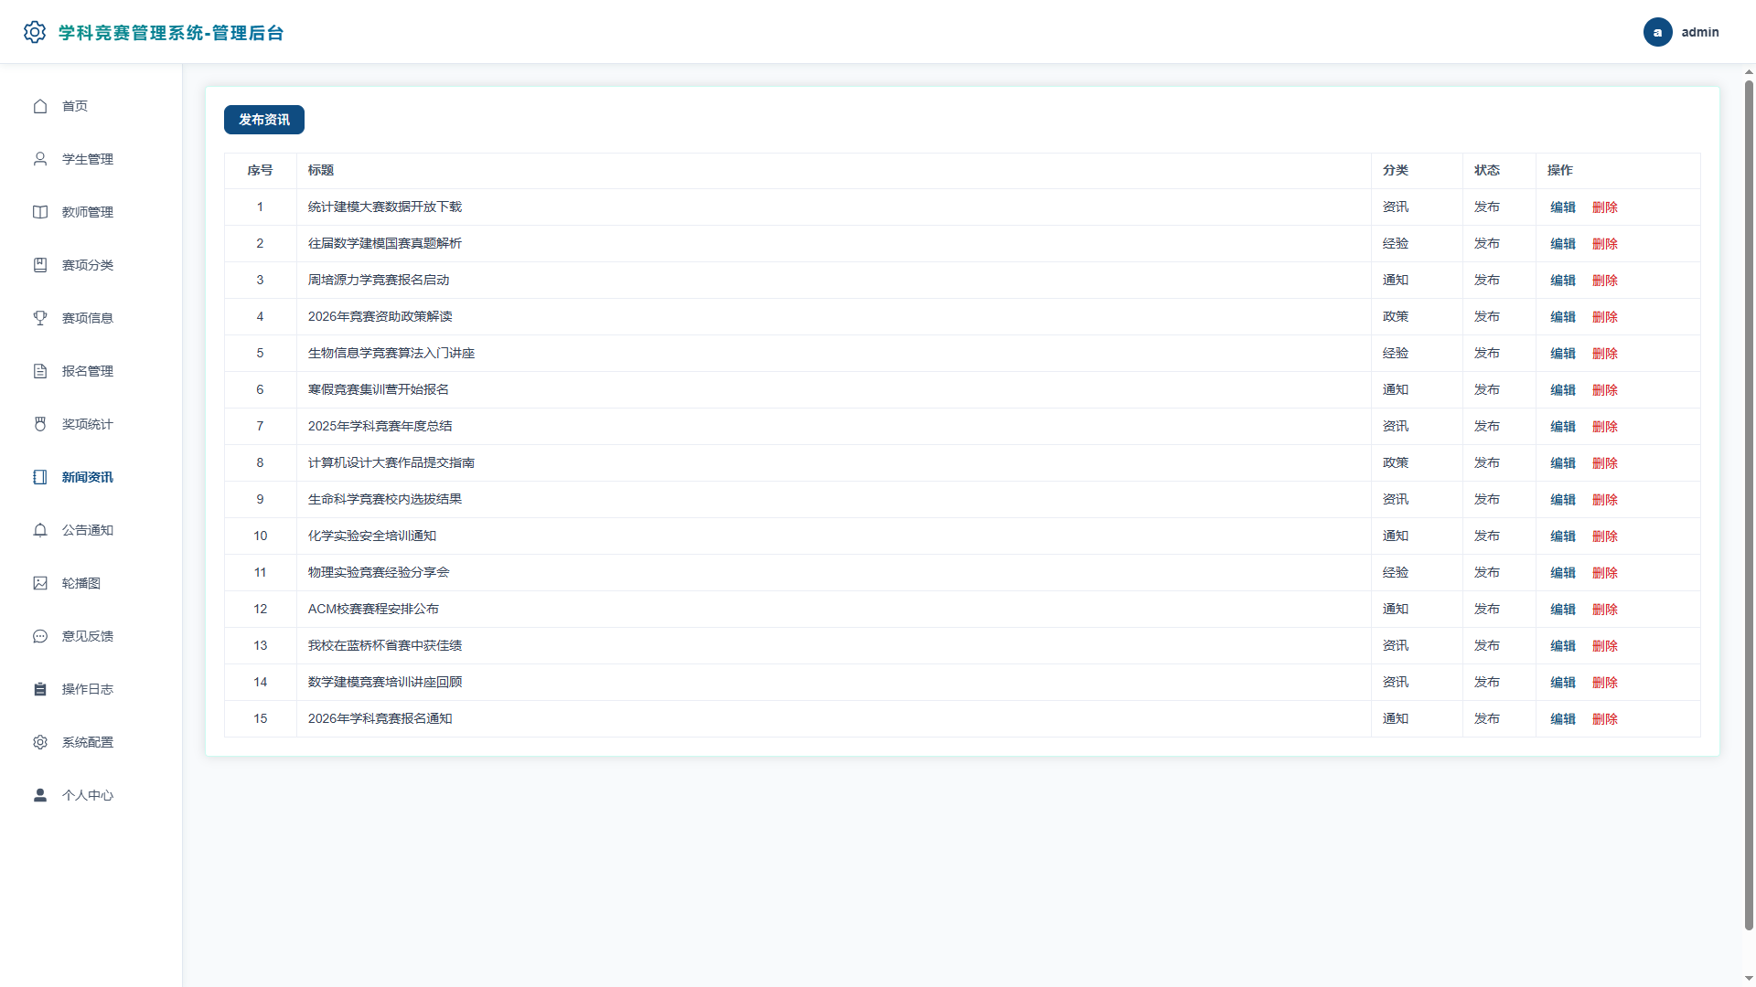The image size is (1756, 987).
Task: Click the gear logo in header
Action: coord(35,32)
